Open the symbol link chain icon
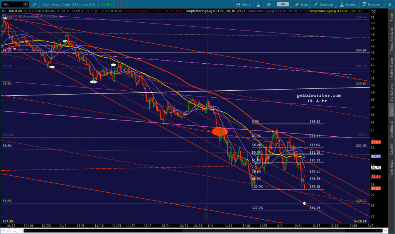395x234 pixels. pyautogui.click(x=34, y=5)
